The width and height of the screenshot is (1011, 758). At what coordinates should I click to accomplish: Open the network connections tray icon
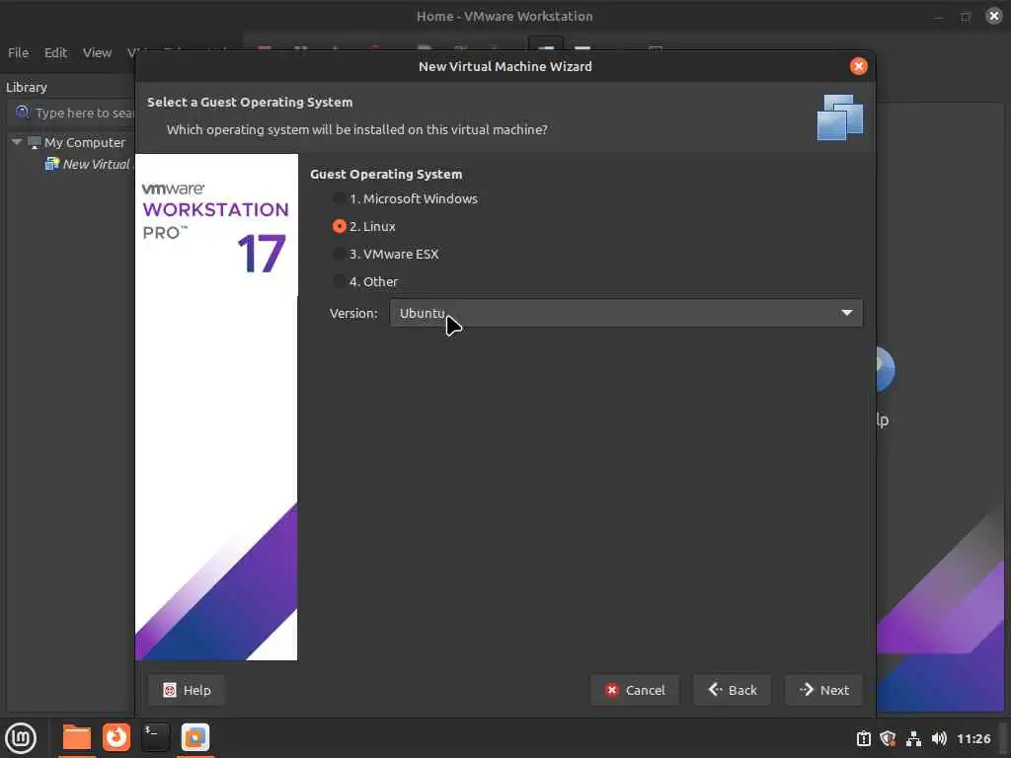pyautogui.click(x=913, y=739)
